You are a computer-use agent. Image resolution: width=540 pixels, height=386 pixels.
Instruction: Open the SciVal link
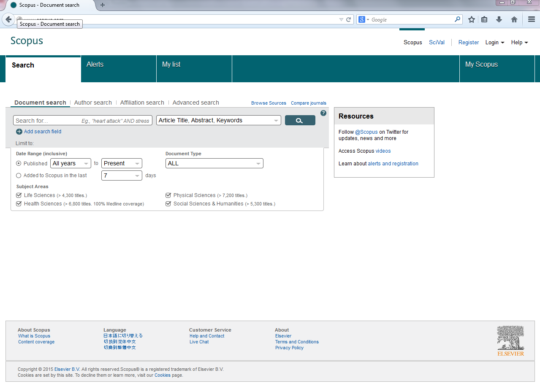point(437,43)
